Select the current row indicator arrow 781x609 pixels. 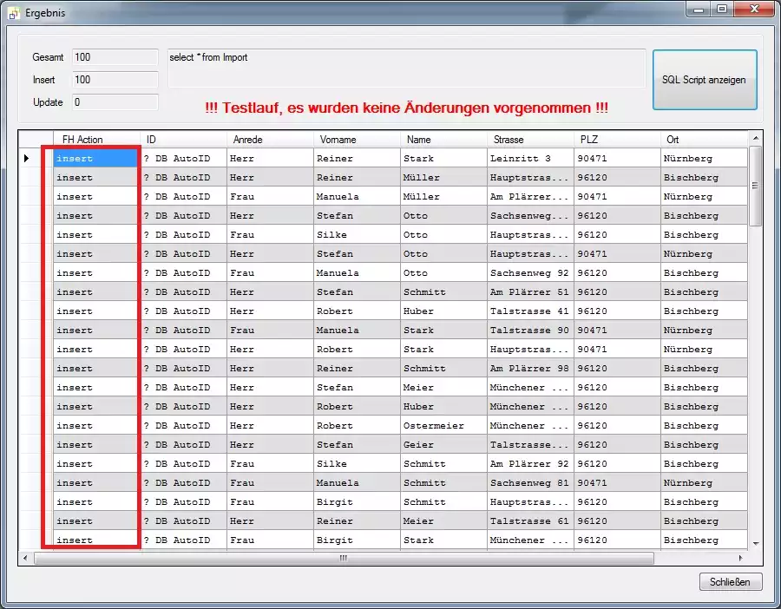tap(27, 159)
